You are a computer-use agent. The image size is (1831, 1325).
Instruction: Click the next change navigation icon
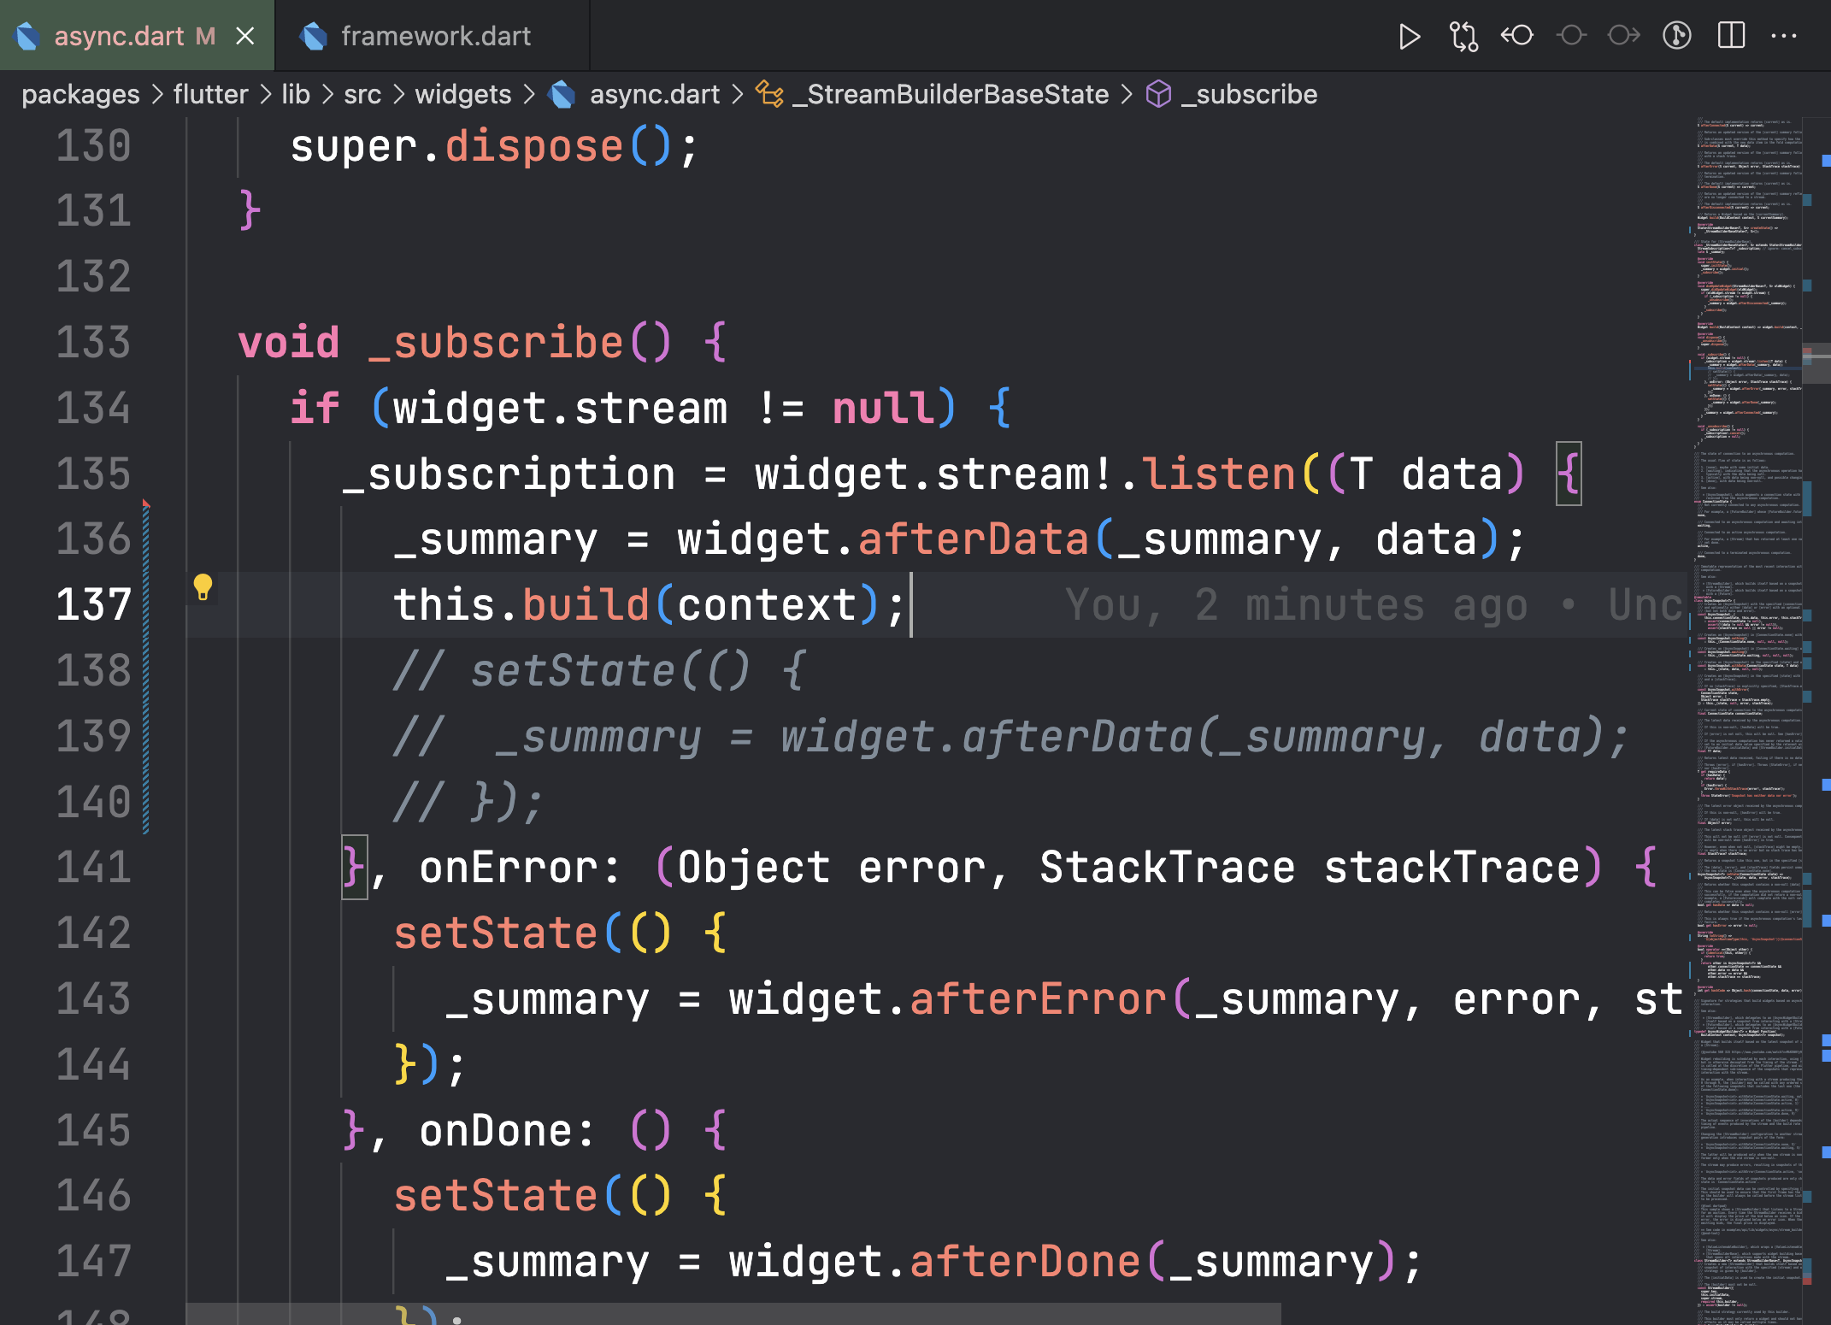pos(1625,35)
